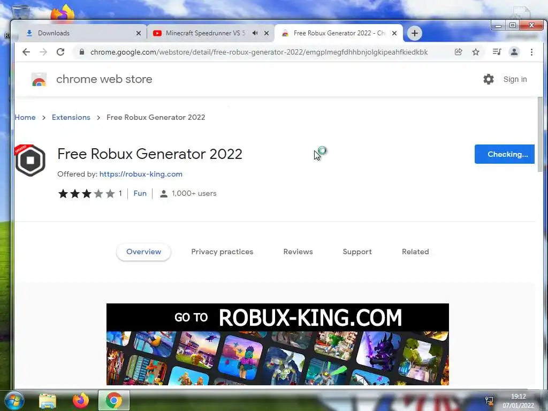Viewport: 548px width, 411px height.
Task: Launch Firefox from the taskbar
Action: tap(81, 400)
